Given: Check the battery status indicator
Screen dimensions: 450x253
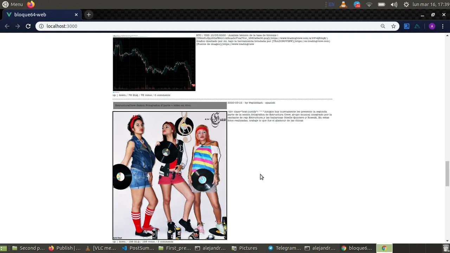Looking at the screenshot, I should tap(381, 5).
